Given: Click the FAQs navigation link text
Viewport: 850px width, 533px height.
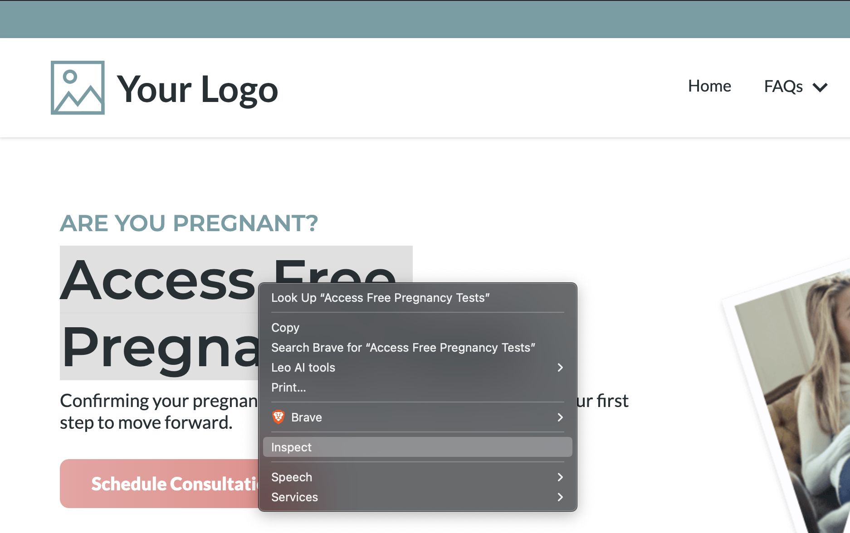Looking at the screenshot, I should [783, 86].
